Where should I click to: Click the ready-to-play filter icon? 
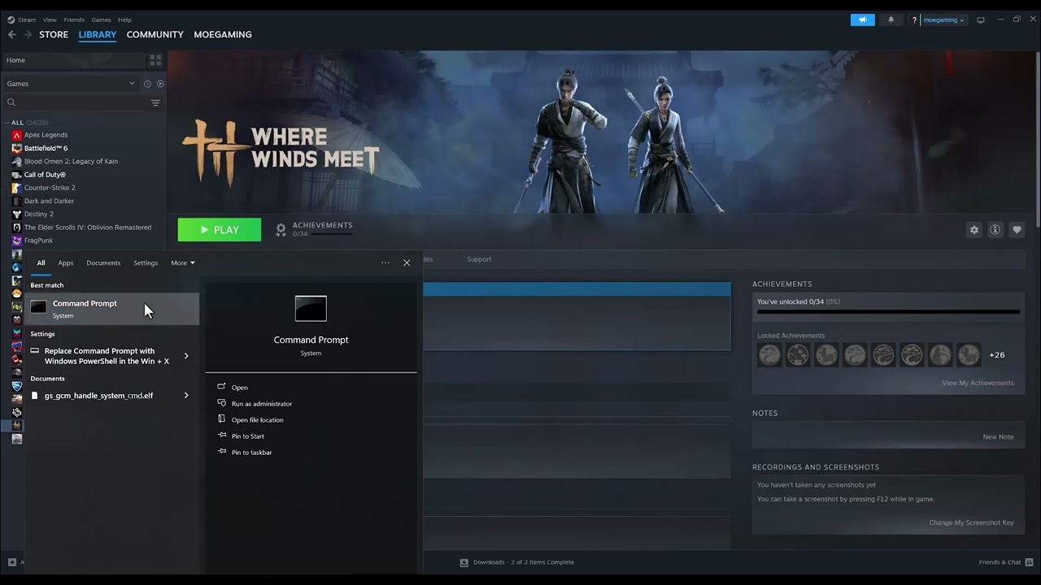point(160,84)
